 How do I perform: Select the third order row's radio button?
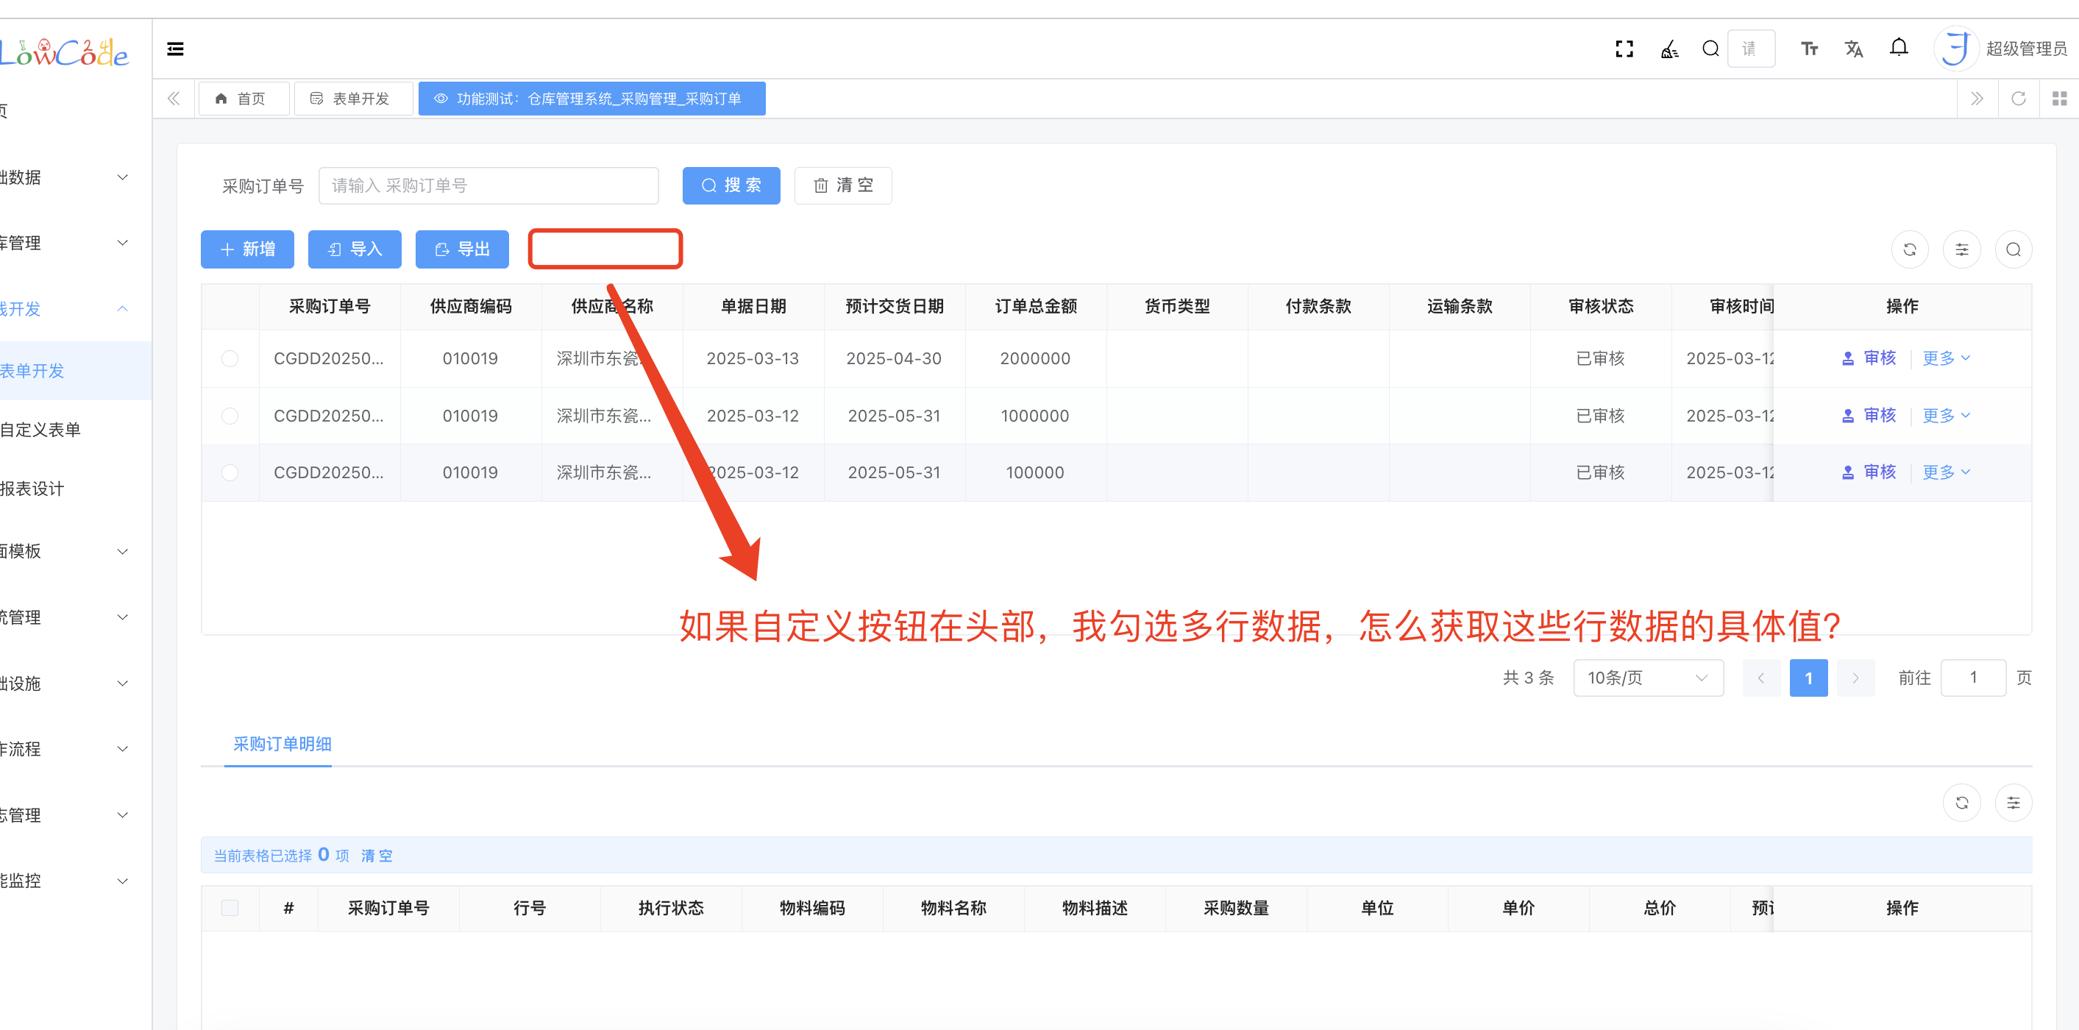click(x=230, y=472)
